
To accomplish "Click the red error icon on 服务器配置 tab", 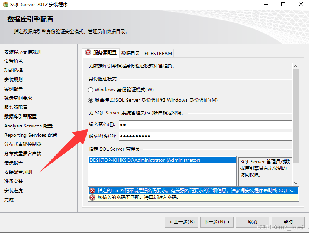I will (x=88, y=52).
